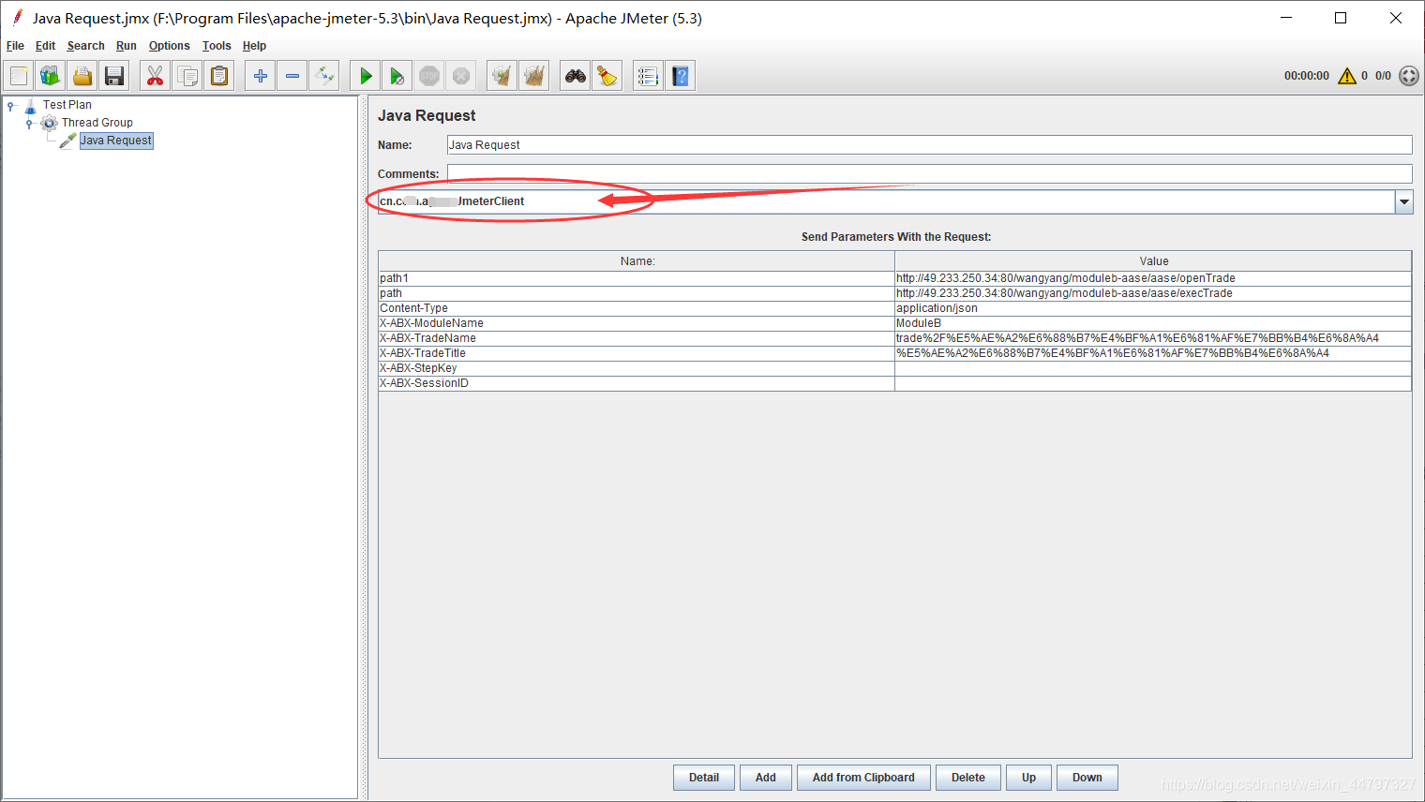The height and width of the screenshot is (802, 1425).
Task: Click the openTrade URL value cell
Action: (1153, 278)
